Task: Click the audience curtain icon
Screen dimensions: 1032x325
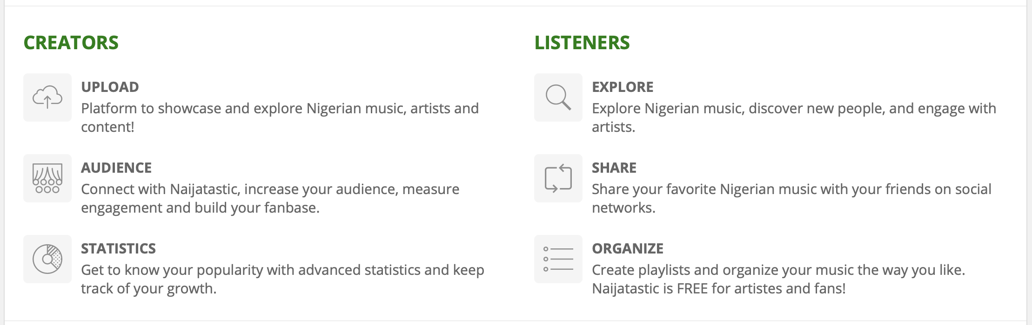Action: pyautogui.click(x=47, y=178)
